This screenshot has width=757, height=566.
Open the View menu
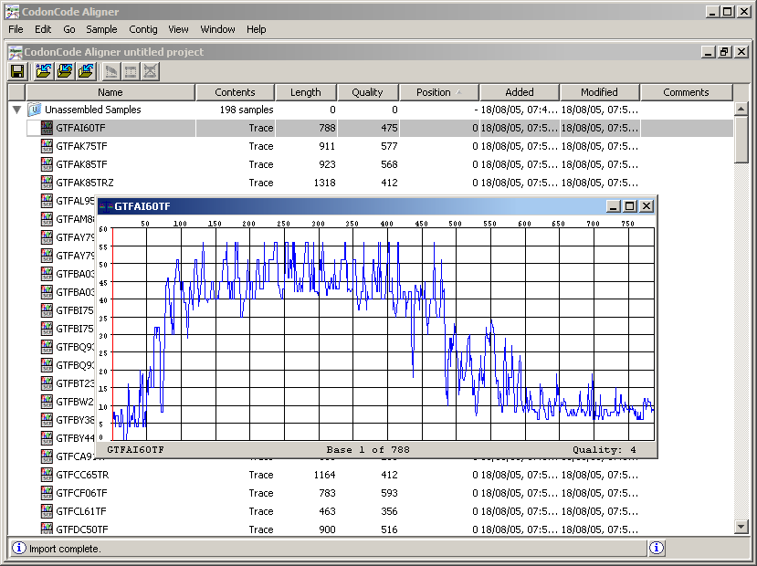[x=178, y=29]
